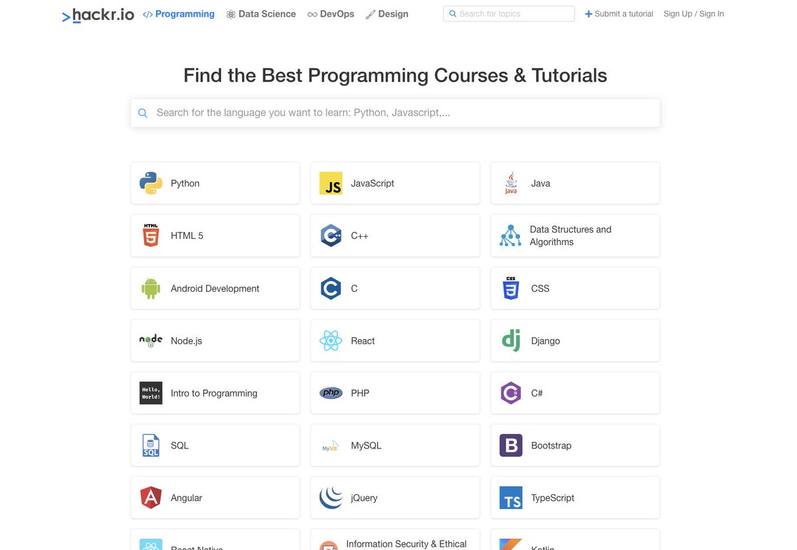Click the C# purple hexagon icon
The height and width of the screenshot is (550, 797).
[511, 393]
